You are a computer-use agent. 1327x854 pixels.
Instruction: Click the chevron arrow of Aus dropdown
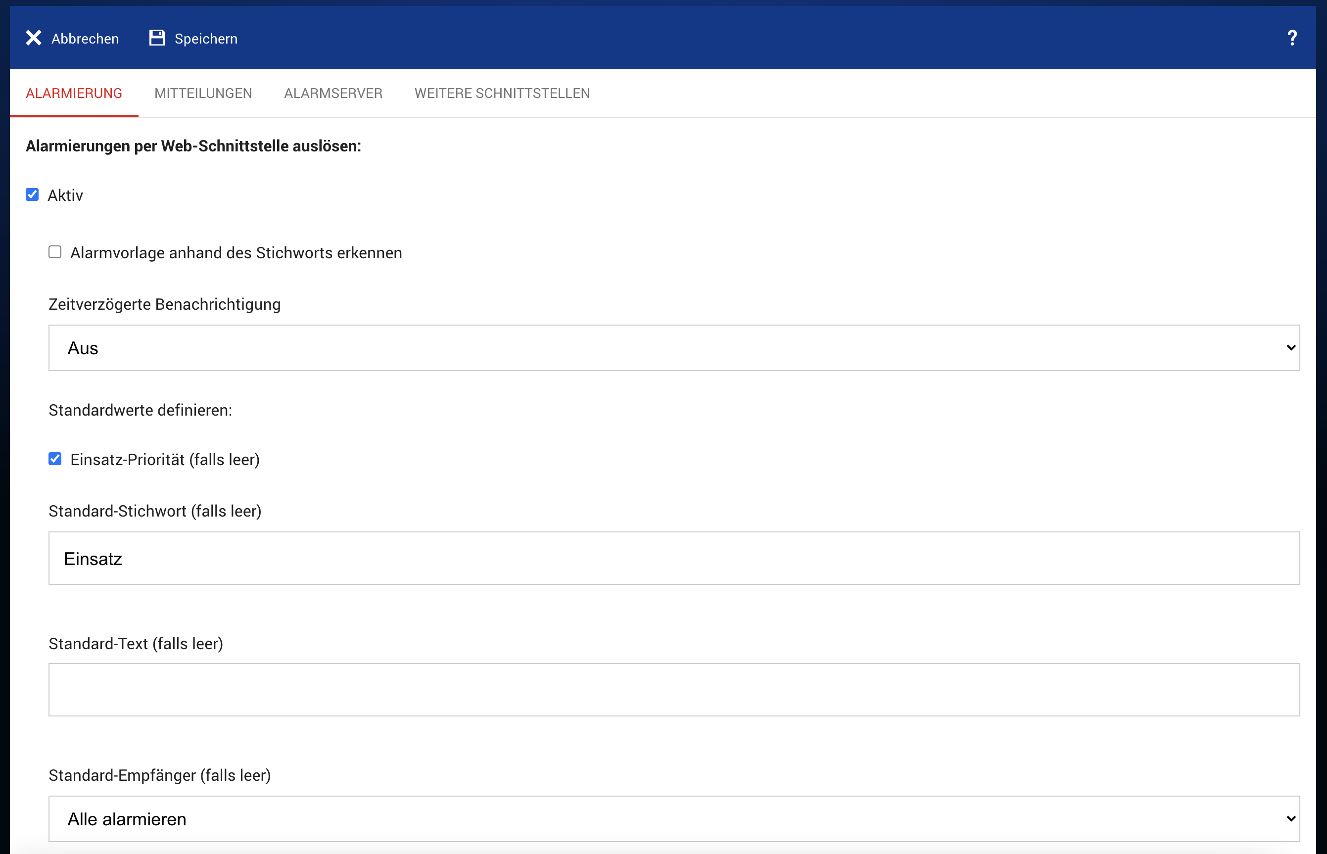point(1290,348)
